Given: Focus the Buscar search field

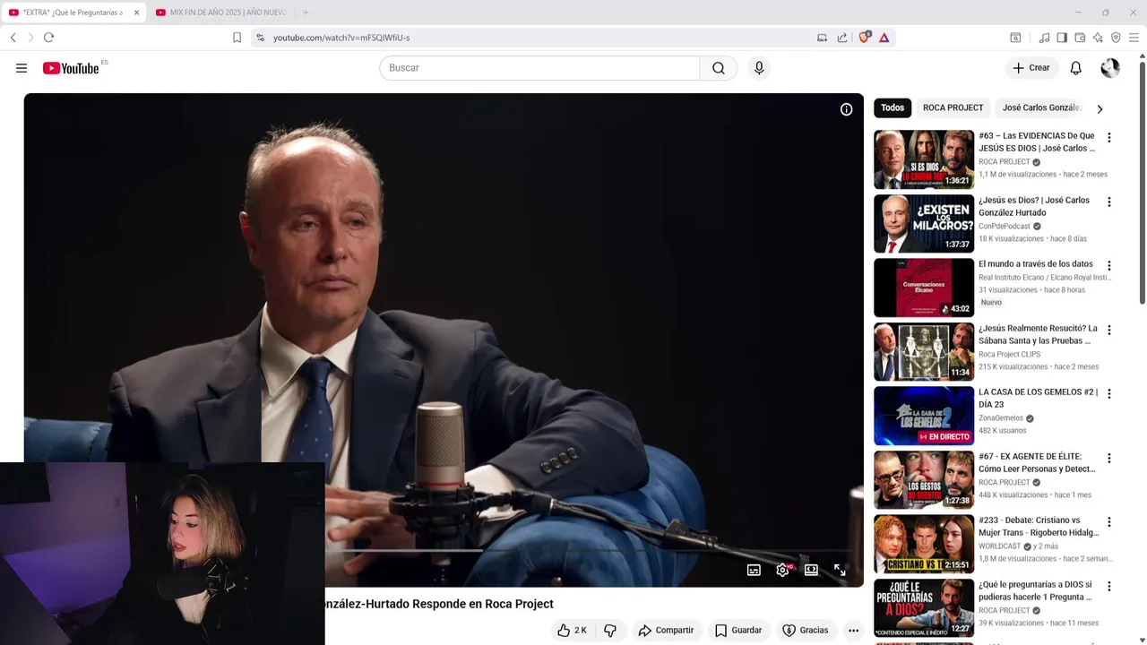Looking at the screenshot, I should 539,68.
